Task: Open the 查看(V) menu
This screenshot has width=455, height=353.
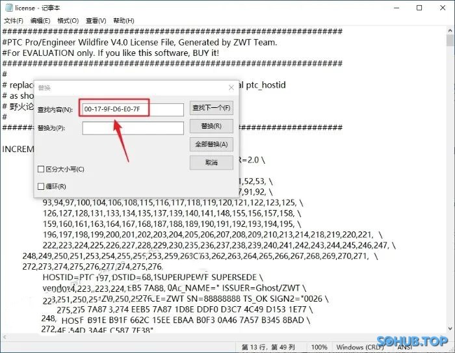Action: [x=96, y=21]
